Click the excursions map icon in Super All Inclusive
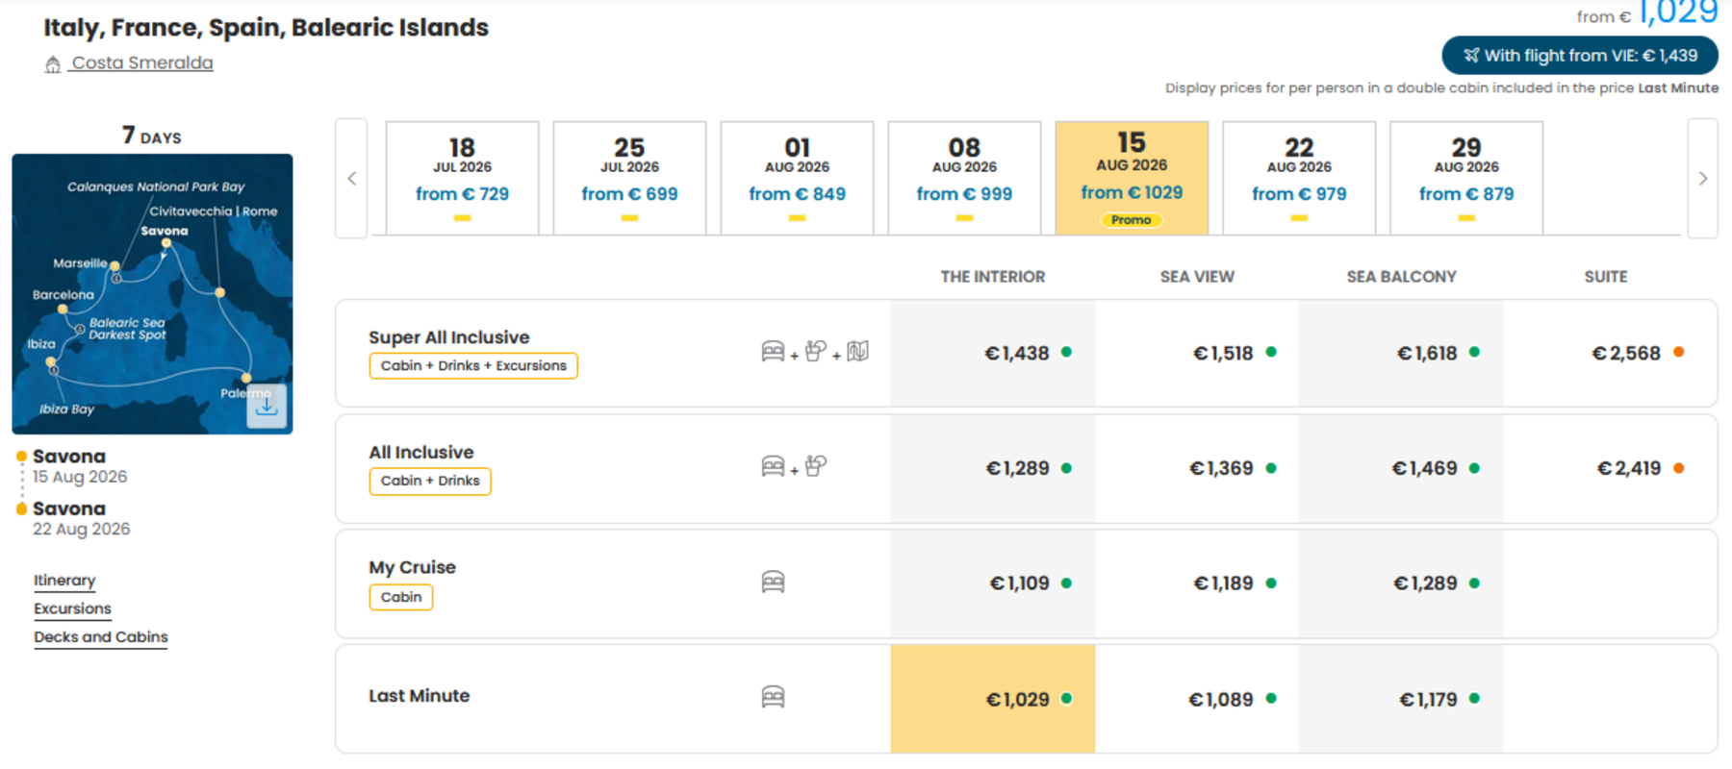 857,352
